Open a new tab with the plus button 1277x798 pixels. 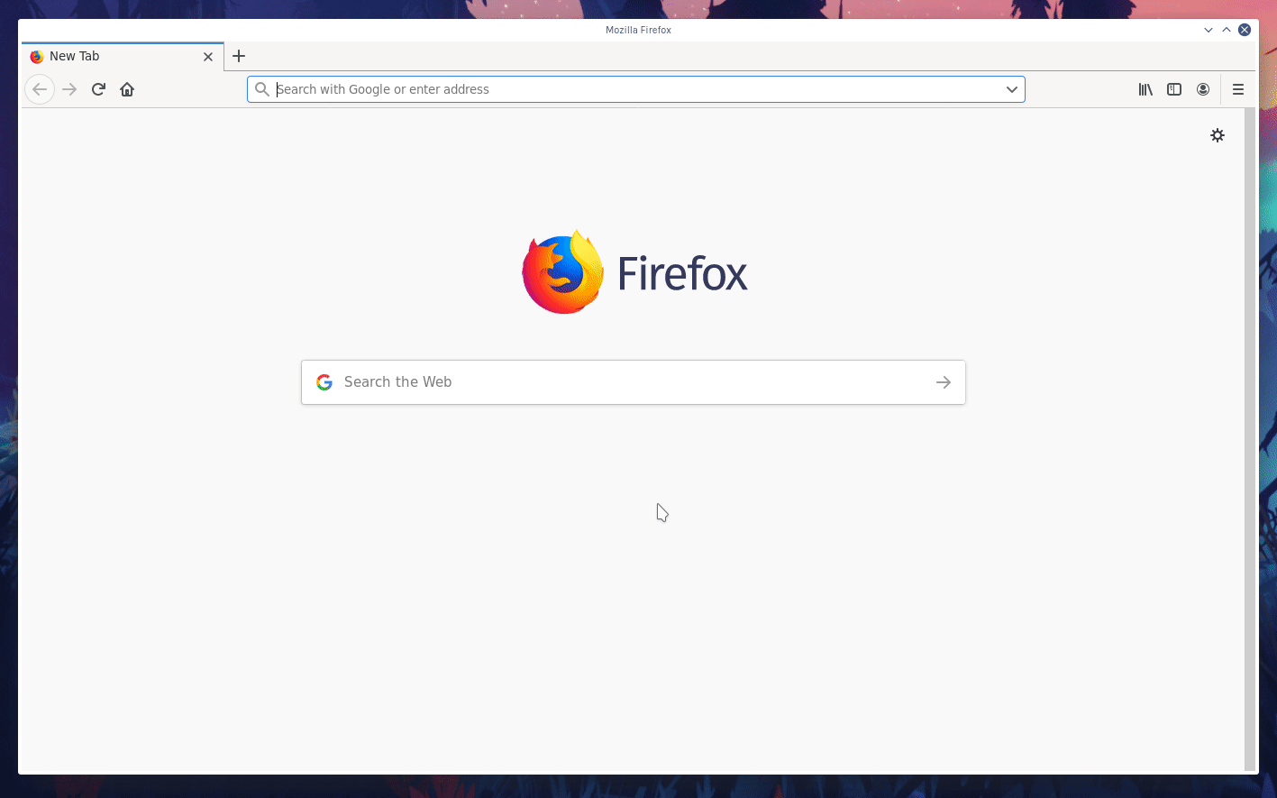239,56
